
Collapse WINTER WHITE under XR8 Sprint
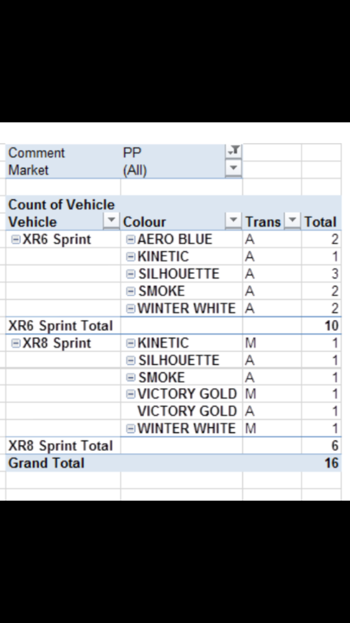click(x=131, y=429)
